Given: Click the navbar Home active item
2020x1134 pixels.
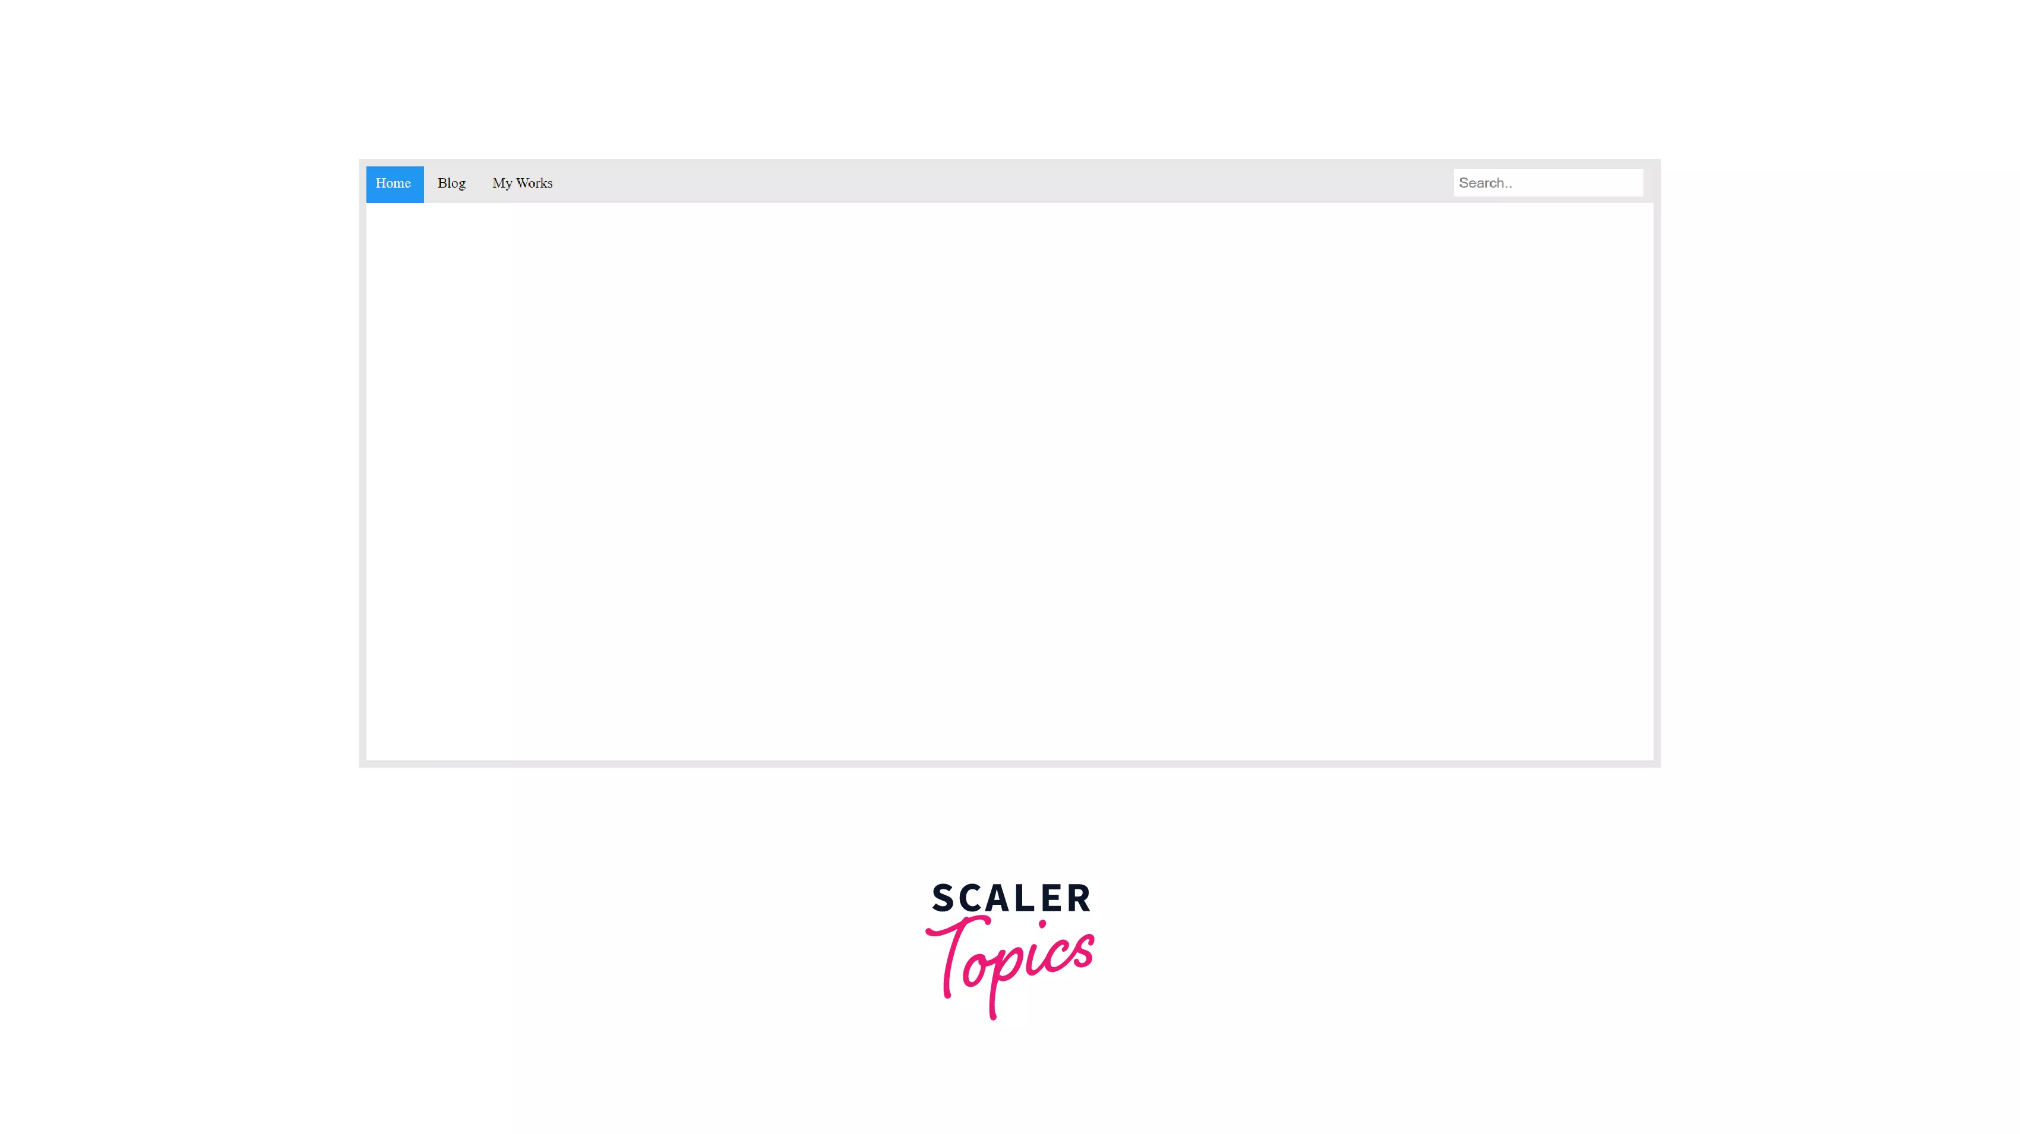Looking at the screenshot, I should pos(394,182).
